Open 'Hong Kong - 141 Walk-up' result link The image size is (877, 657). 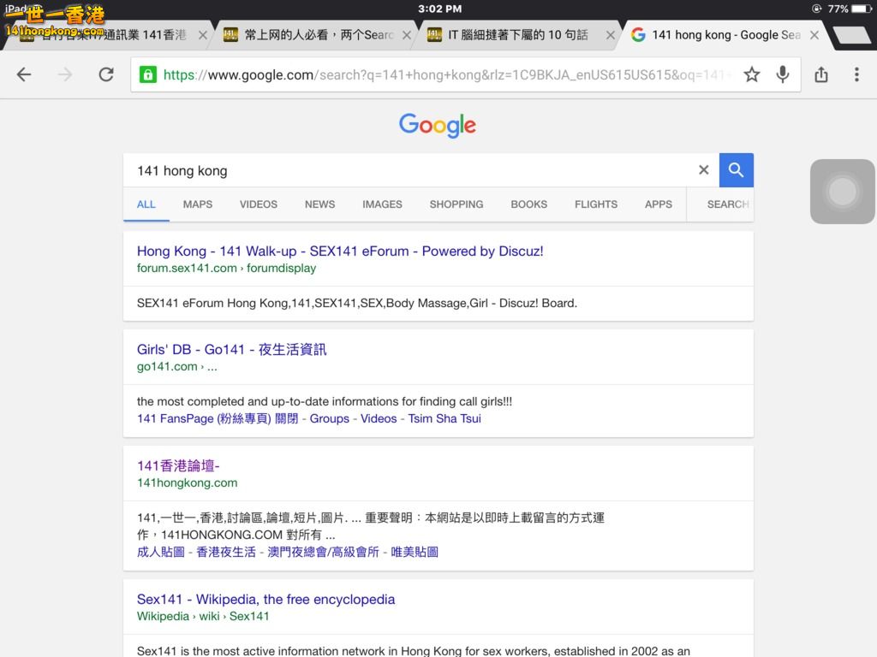click(340, 251)
